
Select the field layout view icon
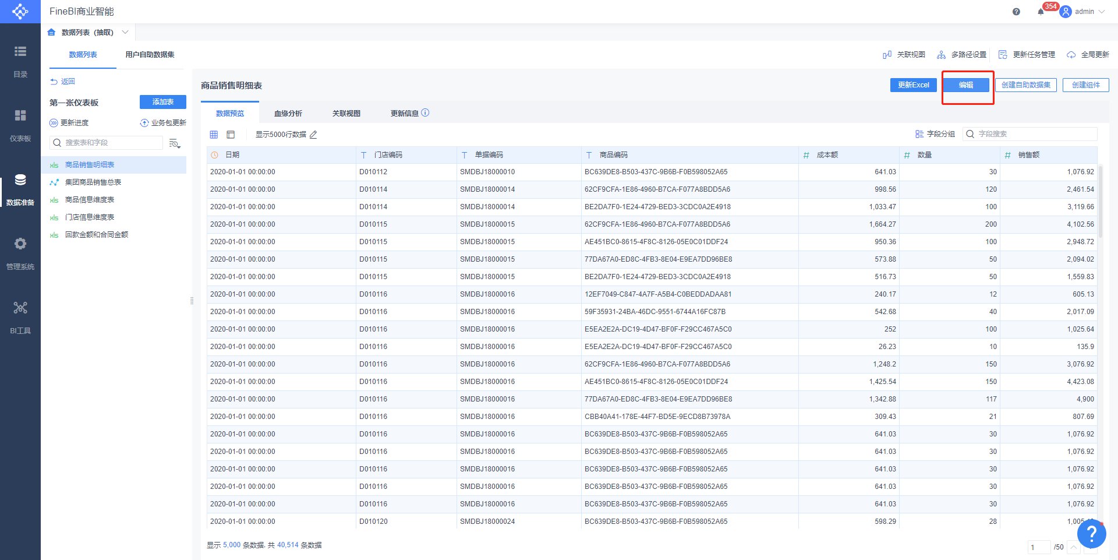(x=231, y=135)
